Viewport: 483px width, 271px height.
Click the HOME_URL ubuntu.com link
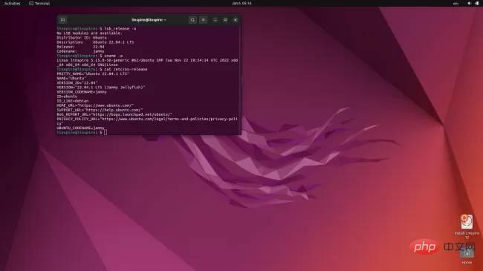click(x=95, y=105)
